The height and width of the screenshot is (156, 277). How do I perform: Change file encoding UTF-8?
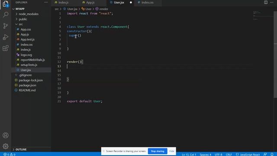[x=219, y=154]
